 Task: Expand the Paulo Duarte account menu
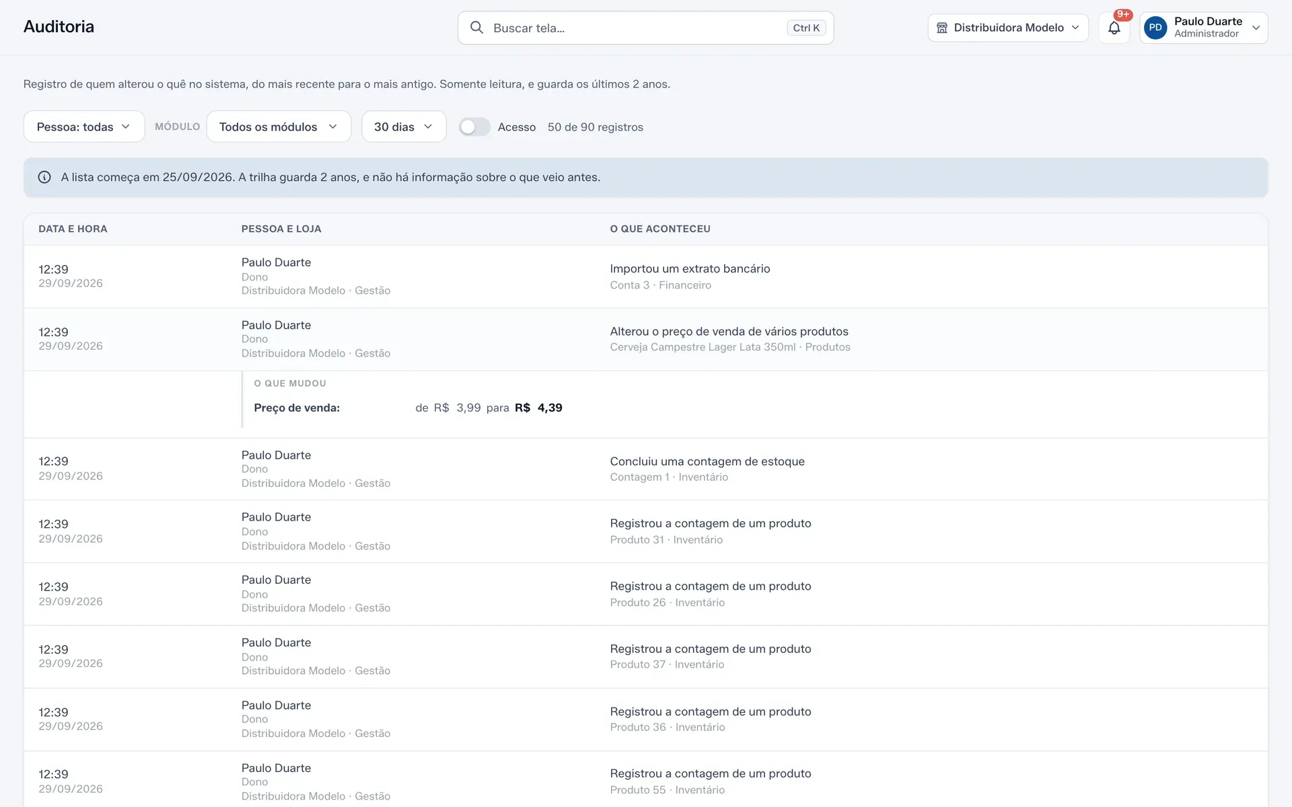coord(1204,28)
